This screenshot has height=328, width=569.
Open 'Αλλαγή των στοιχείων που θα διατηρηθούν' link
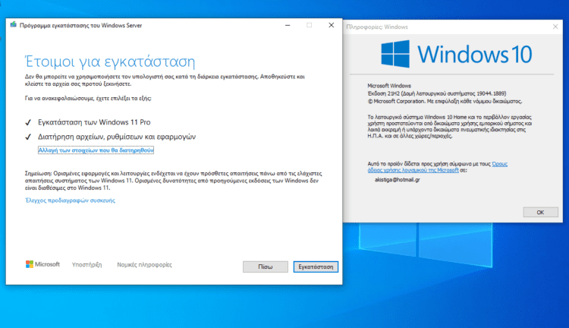tap(96, 150)
